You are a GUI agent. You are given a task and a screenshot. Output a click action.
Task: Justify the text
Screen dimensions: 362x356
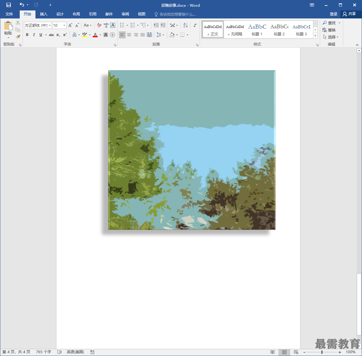[x=143, y=35]
